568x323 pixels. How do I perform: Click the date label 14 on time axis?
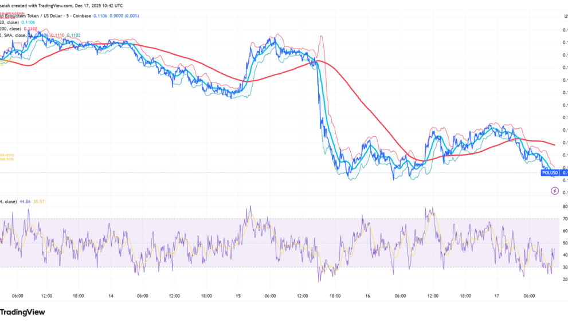111,296
